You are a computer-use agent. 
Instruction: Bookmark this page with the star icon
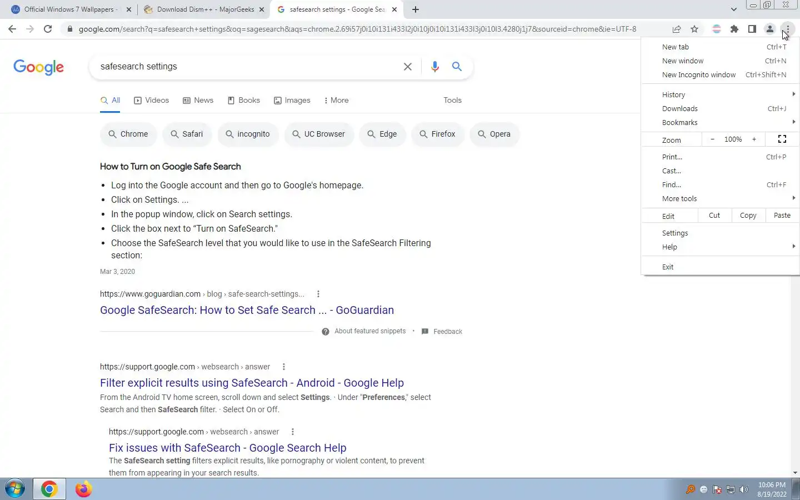pos(694,29)
